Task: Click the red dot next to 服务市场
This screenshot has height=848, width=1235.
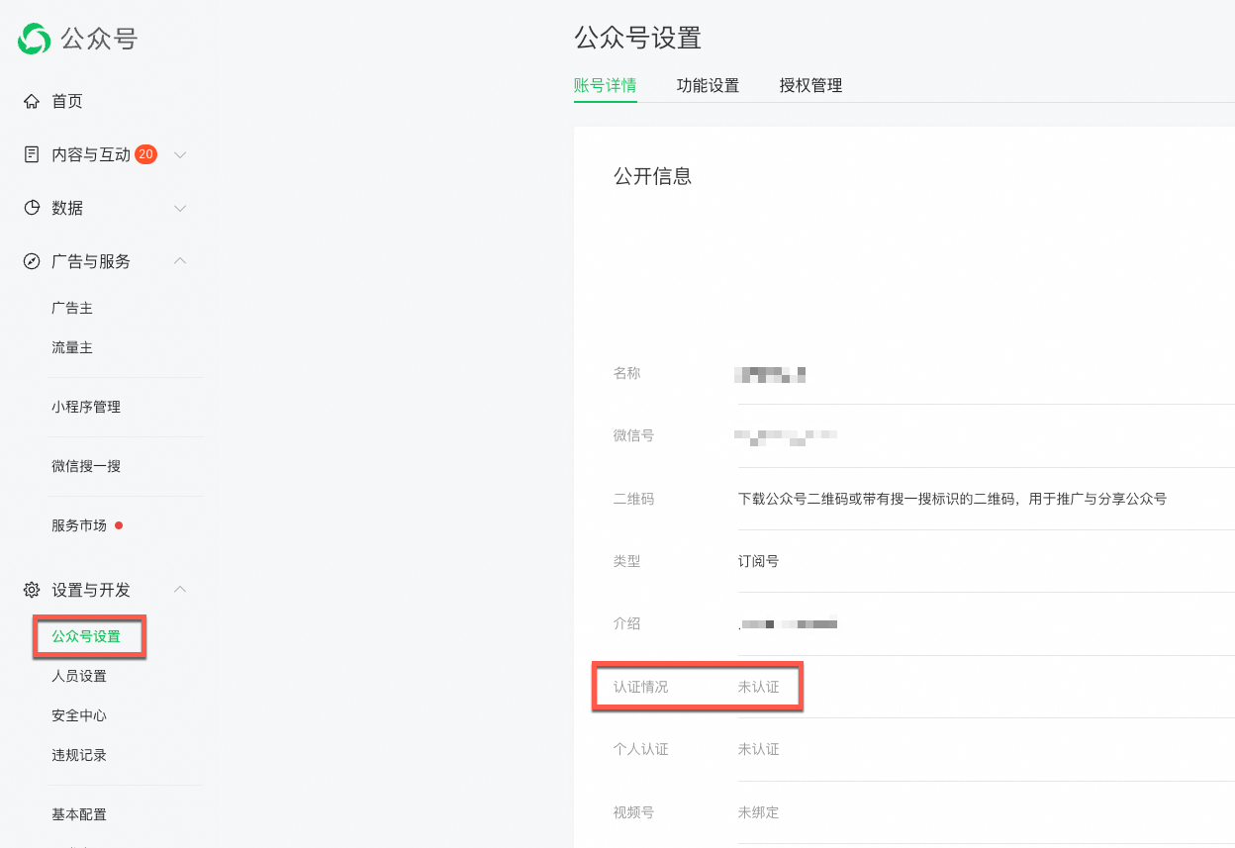Action: tap(119, 525)
